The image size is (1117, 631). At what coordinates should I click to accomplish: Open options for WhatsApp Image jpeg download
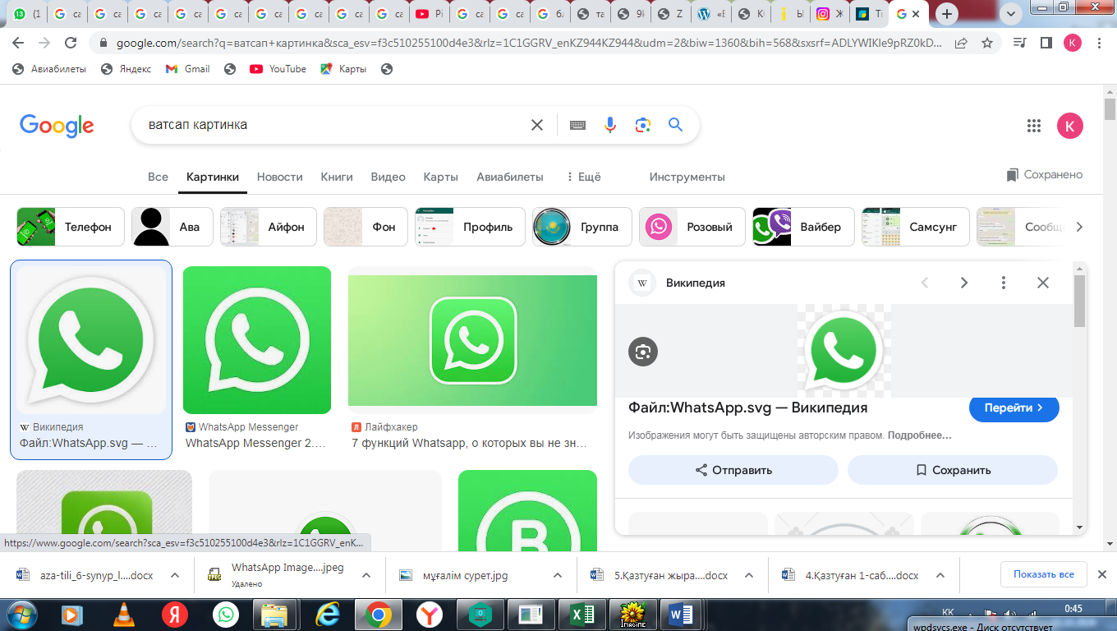[367, 575]
